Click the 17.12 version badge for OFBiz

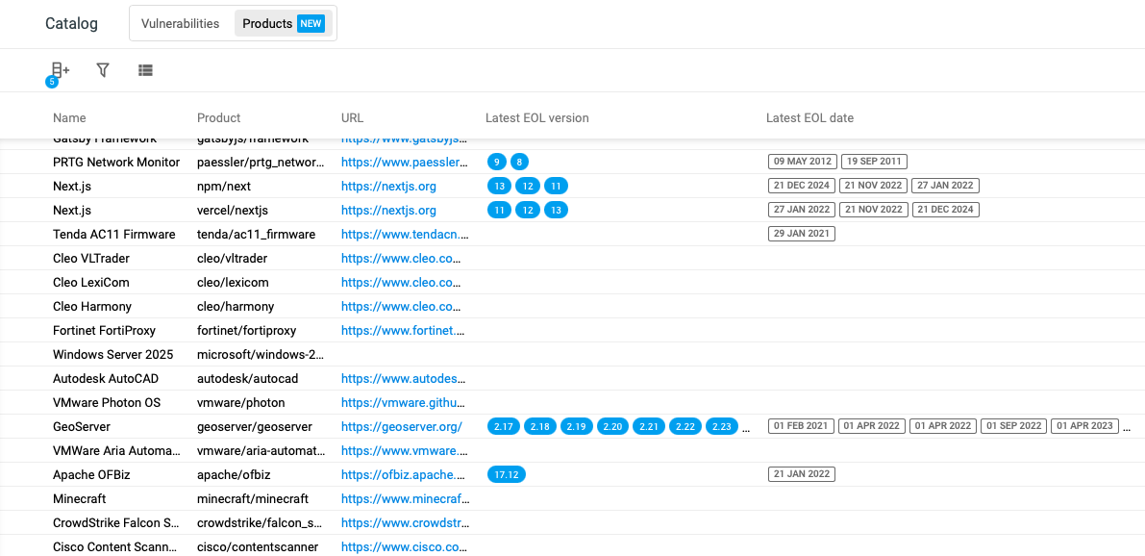point(507,474)
